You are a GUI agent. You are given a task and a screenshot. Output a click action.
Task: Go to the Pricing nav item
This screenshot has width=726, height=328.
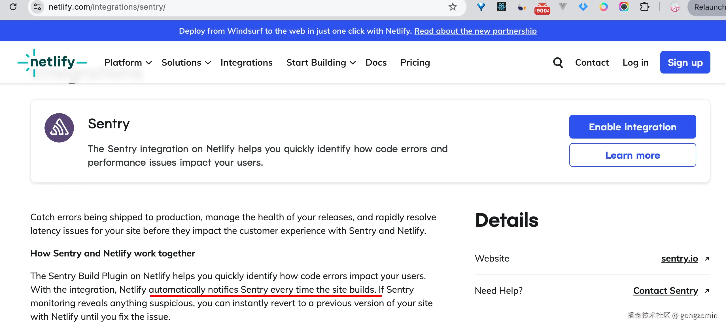415,62
